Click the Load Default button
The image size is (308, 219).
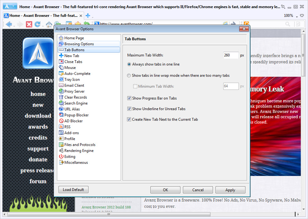73,190
